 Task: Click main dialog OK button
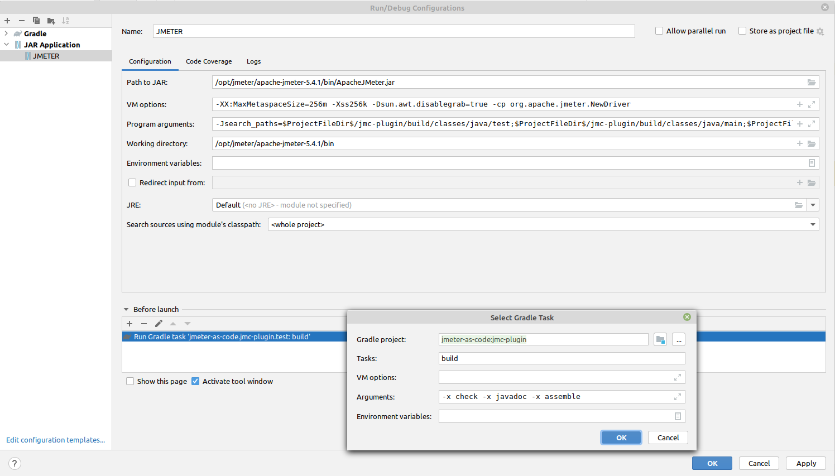(712, 463)
